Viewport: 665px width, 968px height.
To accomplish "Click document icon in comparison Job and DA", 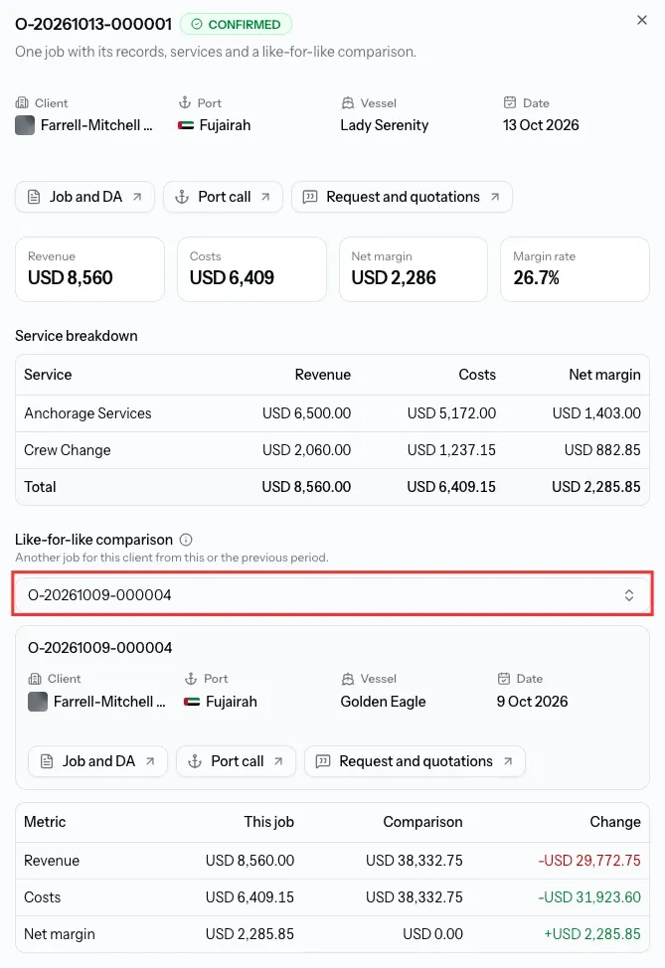I will (47, 761).
